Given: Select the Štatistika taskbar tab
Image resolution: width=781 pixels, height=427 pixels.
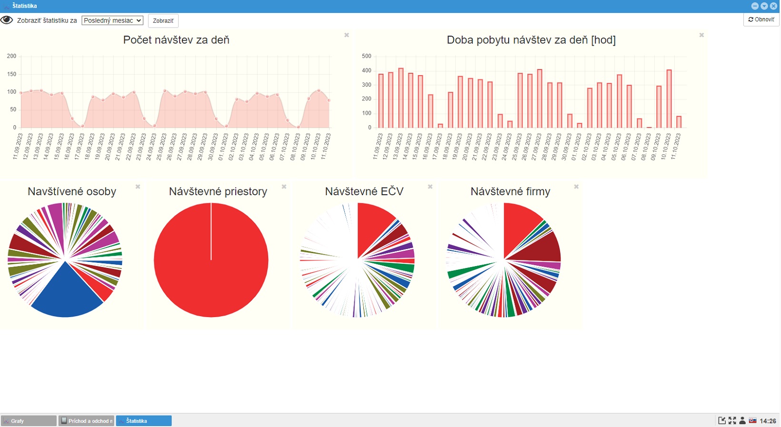Looking at the screenshot, I should pyautogui.click(x=144, y=421).
